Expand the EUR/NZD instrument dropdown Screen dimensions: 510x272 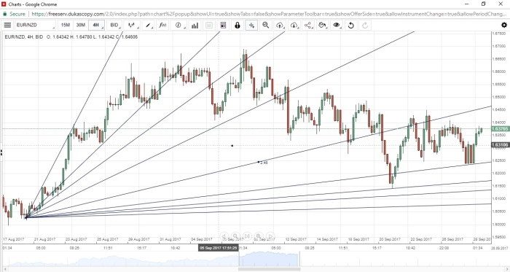pos(36,25)
